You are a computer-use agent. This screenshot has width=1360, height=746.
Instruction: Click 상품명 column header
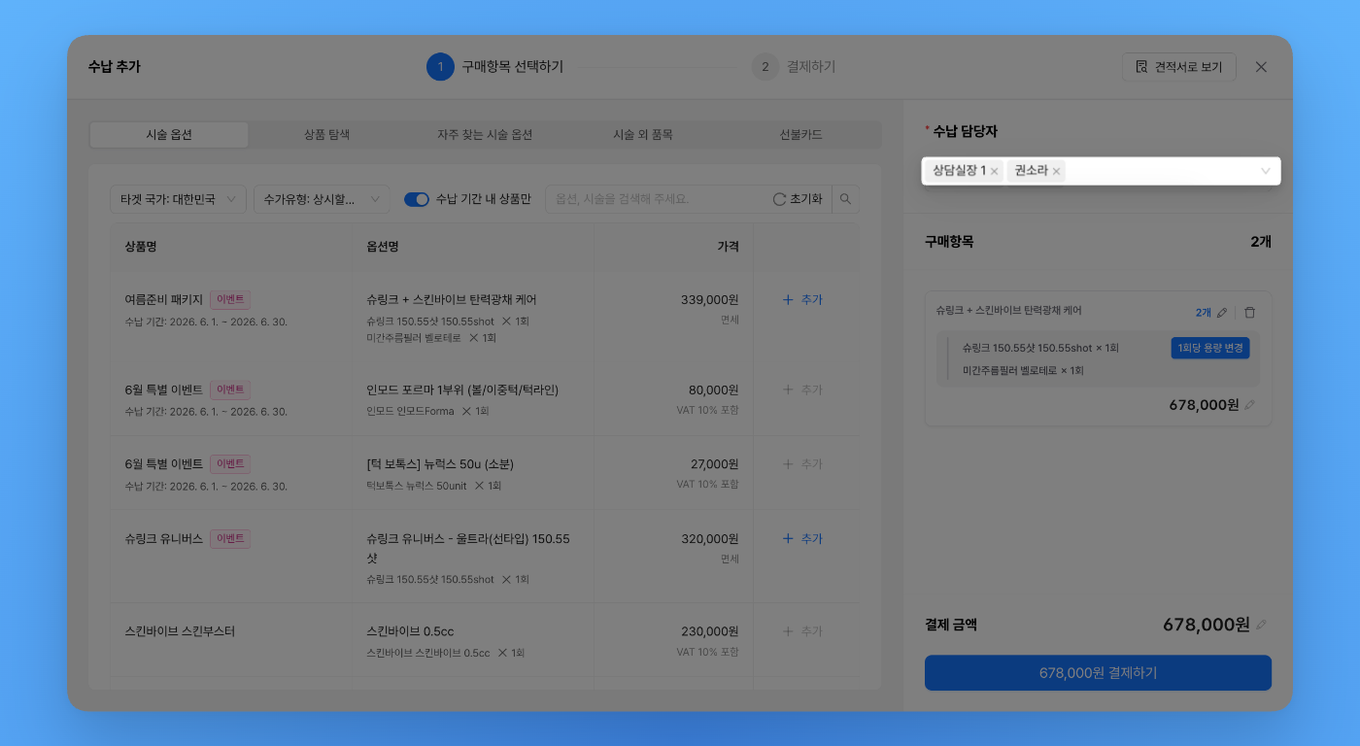tap(141, 247)
